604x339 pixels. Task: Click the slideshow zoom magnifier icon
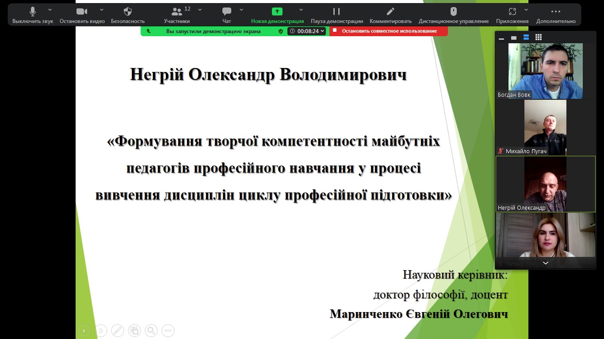(151, 330)
